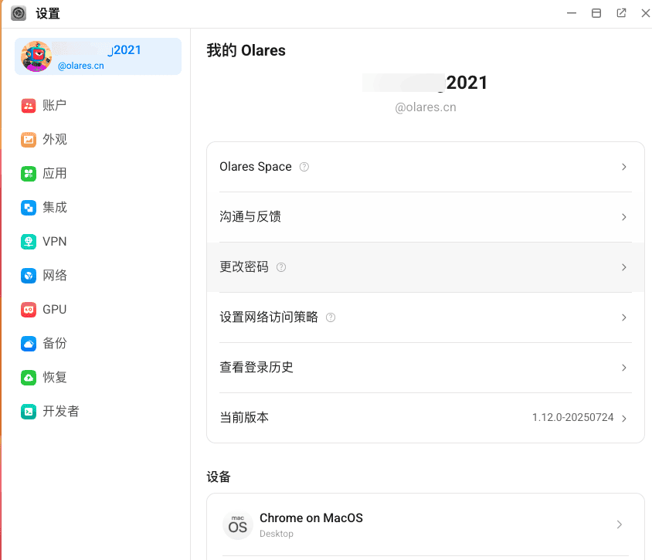Select the 网络 sidebar entry
The image size is (652, 560).
97,276
